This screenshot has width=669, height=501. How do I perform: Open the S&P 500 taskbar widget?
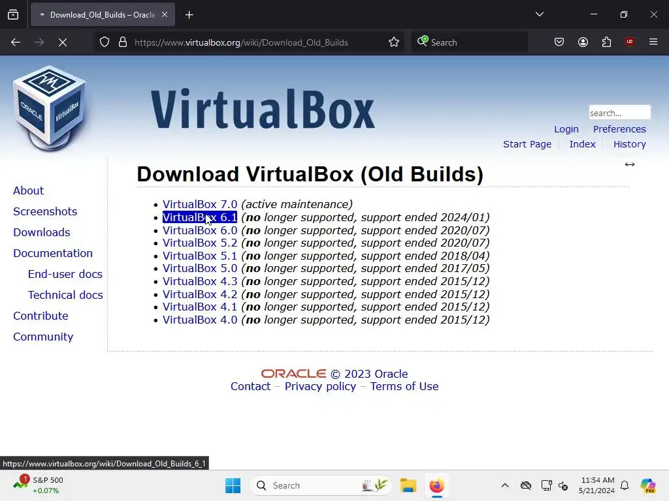tap(38, 485)
